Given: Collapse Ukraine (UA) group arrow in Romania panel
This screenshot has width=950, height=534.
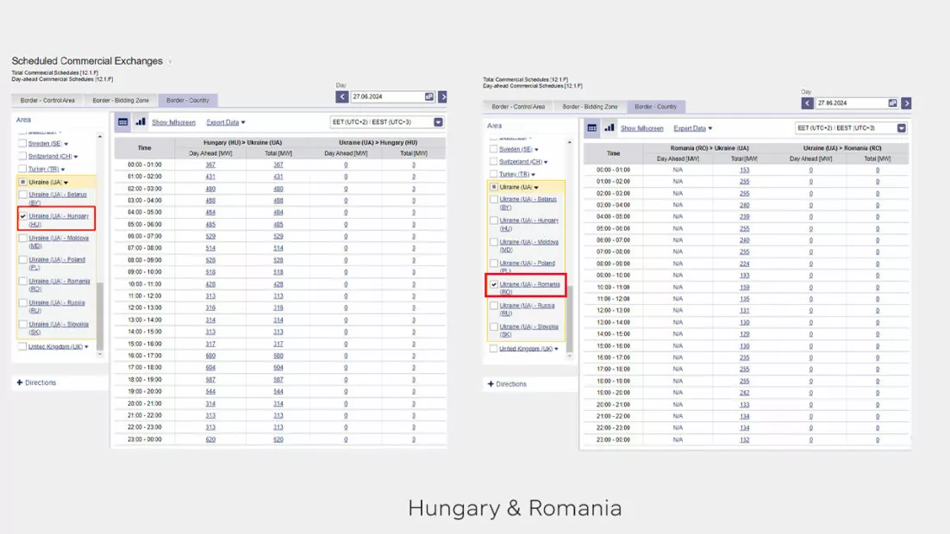Looking at the screenshot, I should (x=536, y=188).
